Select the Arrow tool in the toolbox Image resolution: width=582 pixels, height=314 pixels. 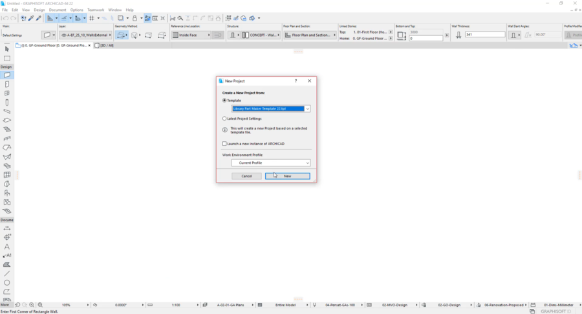pos(6,49)
